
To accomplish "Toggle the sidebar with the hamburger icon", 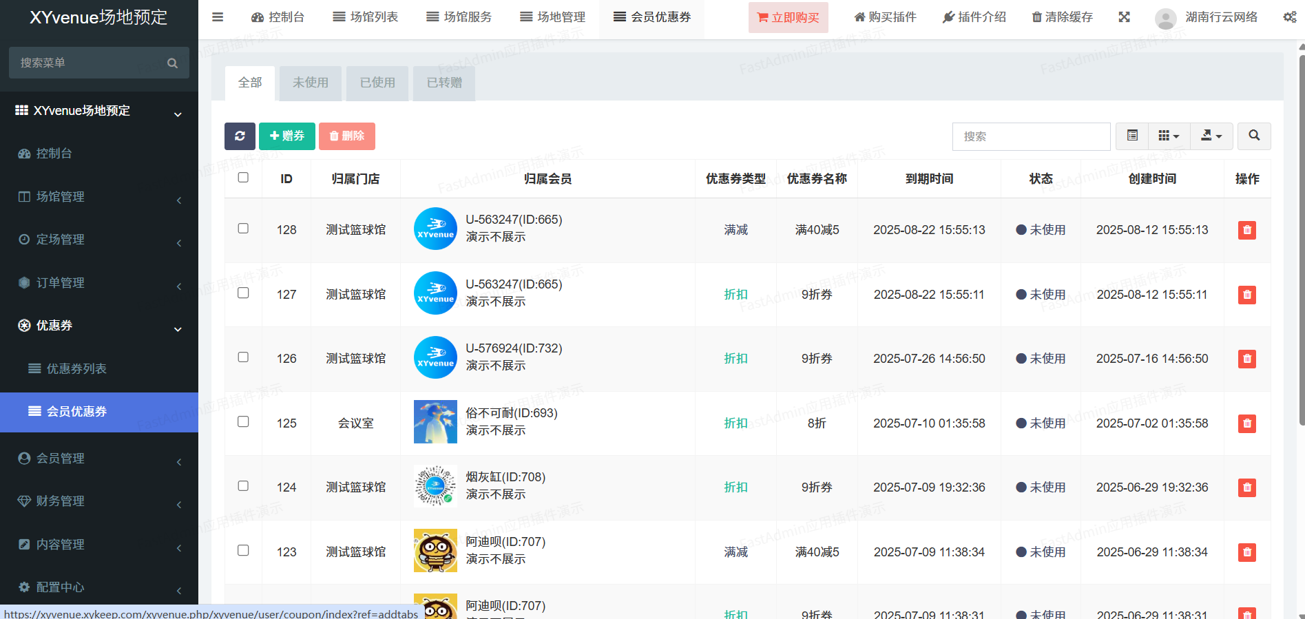I will pos(218,17).
